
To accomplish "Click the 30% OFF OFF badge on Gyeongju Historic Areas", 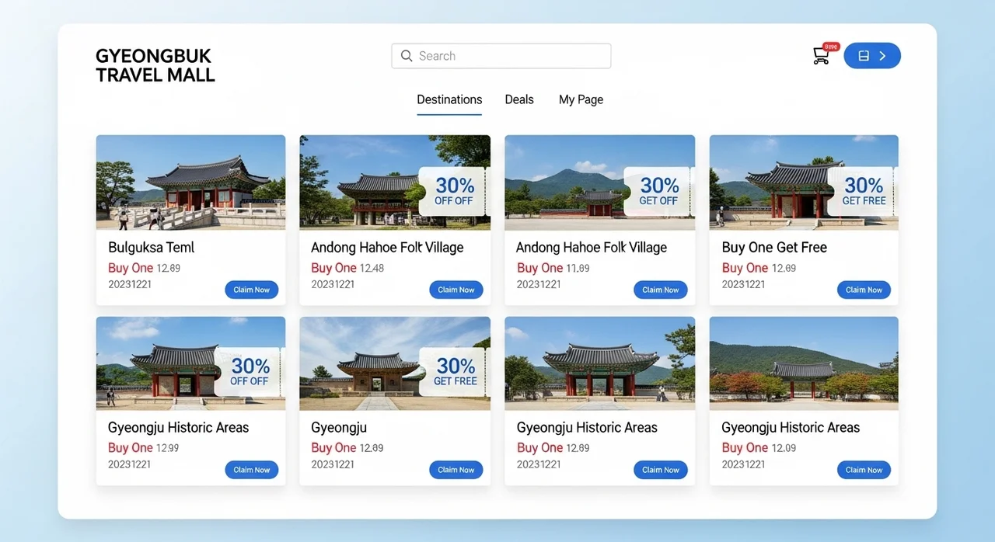I will coord(250,371).
